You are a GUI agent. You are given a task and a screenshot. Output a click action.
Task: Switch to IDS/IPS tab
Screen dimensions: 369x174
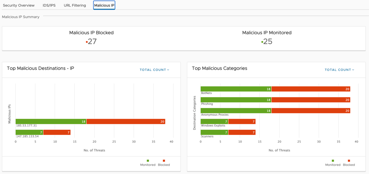(49, 5)
